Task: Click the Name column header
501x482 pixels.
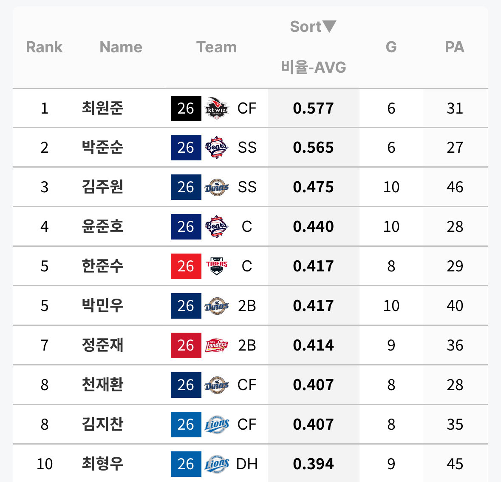Action: [121, 47]
